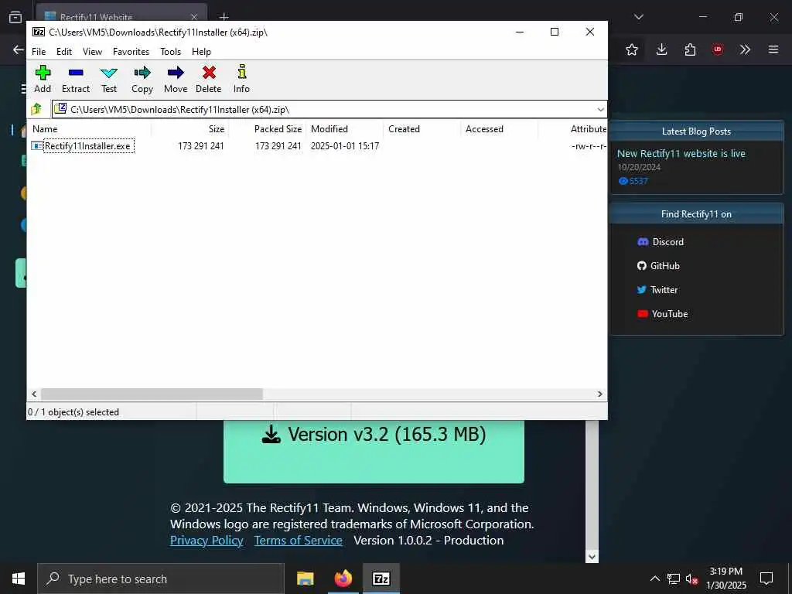Open the notification center icon

(x=766, y=579)
